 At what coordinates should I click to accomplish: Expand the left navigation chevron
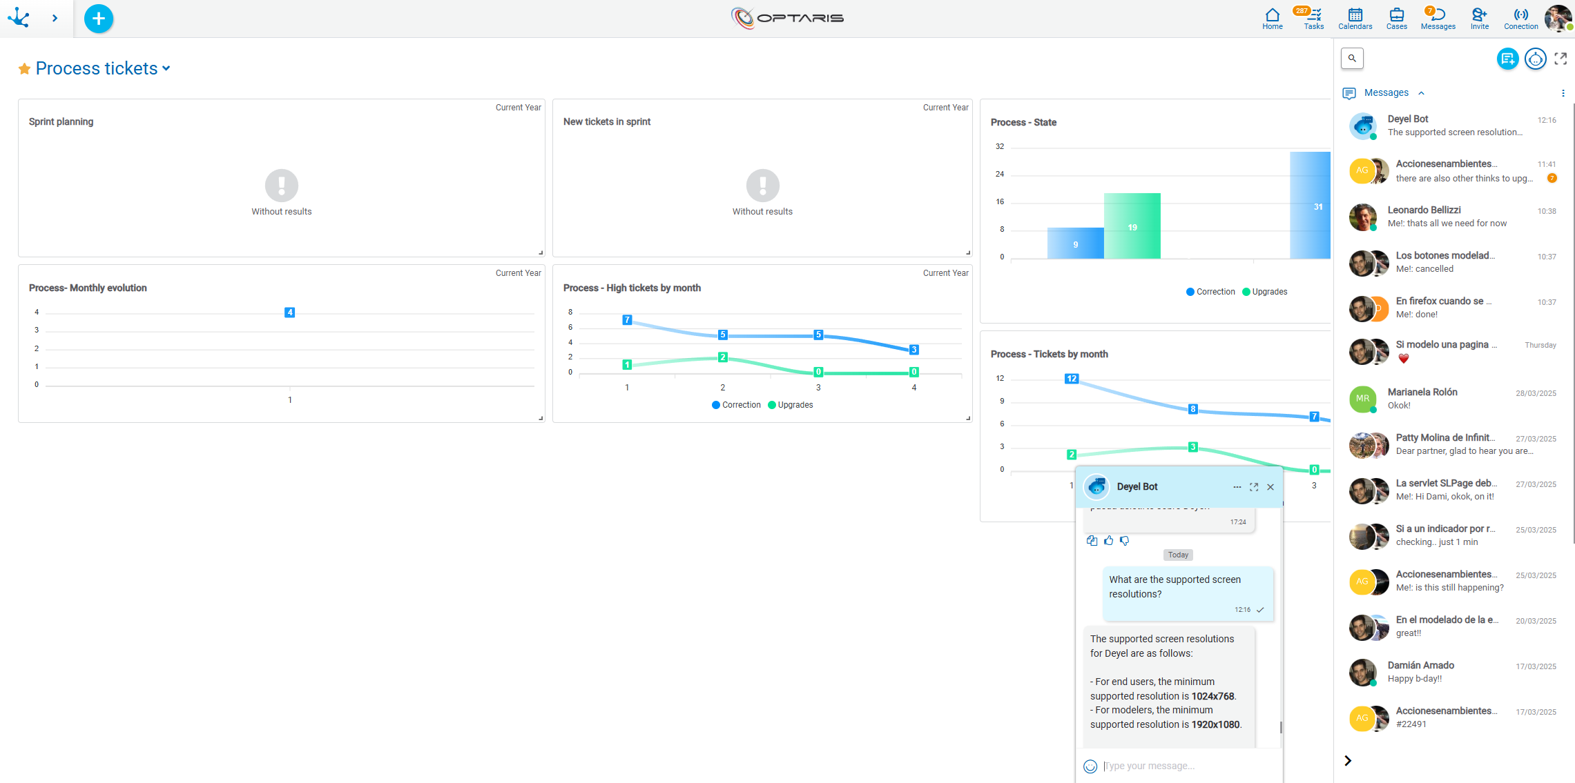coord(55,19)
